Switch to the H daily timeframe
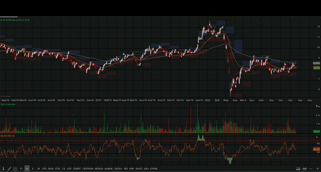 coord(27,169)
